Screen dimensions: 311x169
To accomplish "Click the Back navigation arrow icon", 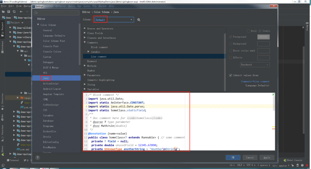I will click(x=21, y=12).
